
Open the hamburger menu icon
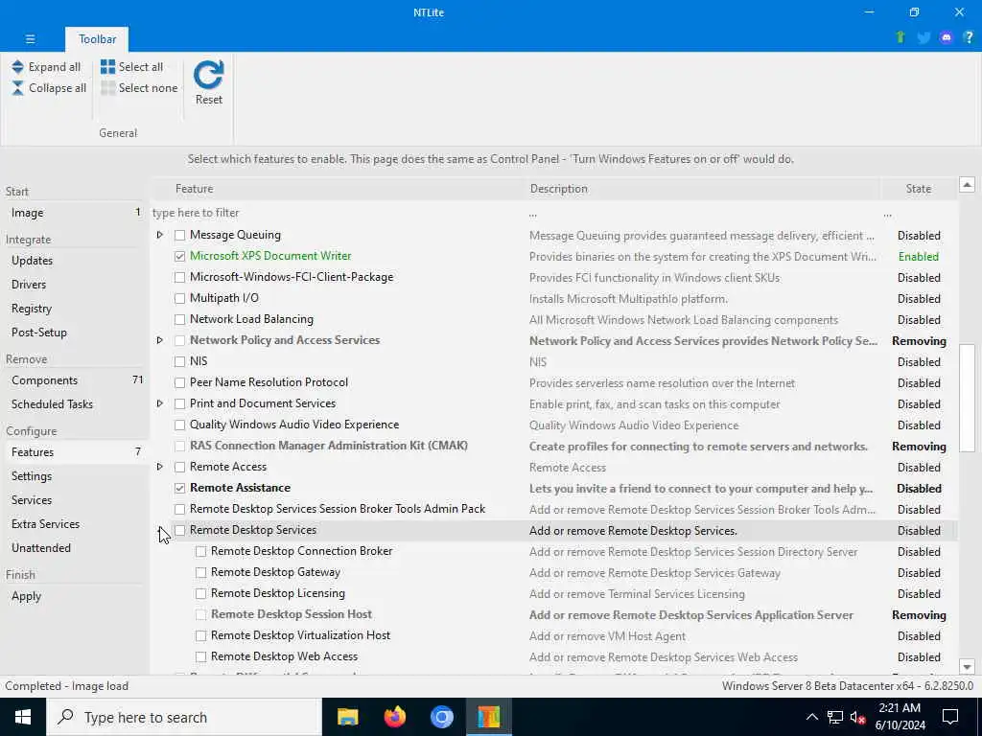click(30, 38)
